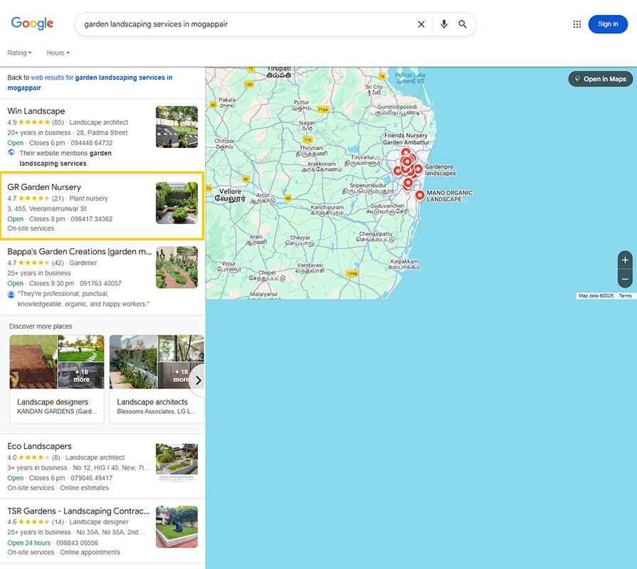Open TSR Gardens landscaping contractor listing
Image resolution: width=637 pixels, height=569 pixels.
click(x=78, y=511)
